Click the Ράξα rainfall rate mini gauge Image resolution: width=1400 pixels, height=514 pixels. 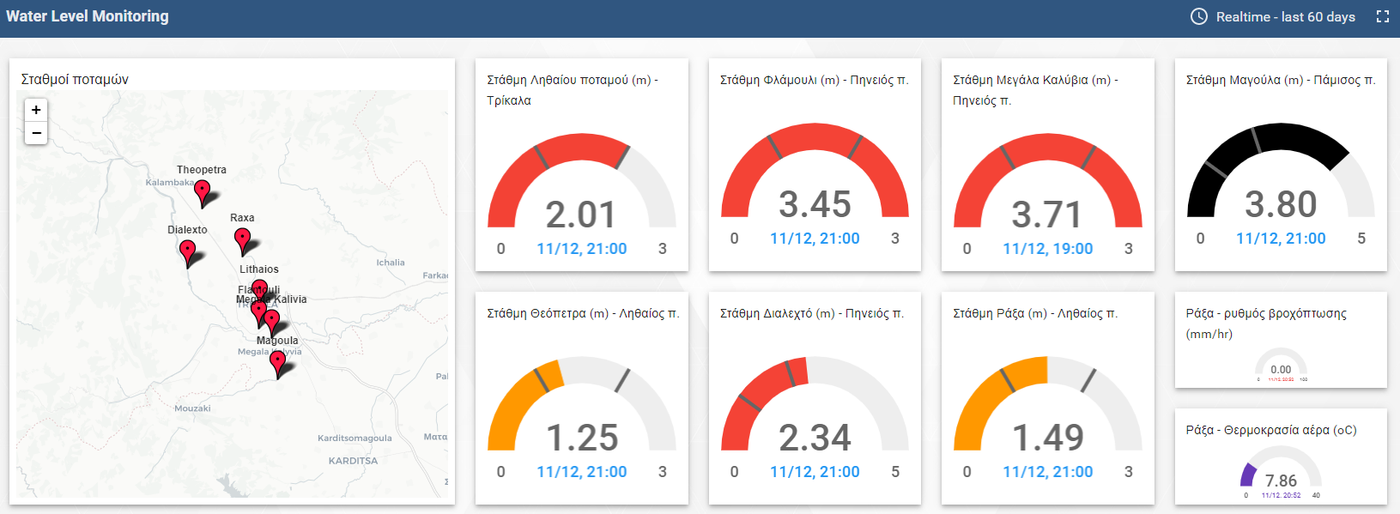(1281, 363)
